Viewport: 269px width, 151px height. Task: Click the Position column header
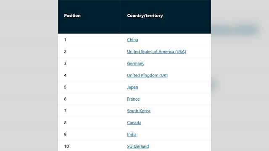coord(72,16)
